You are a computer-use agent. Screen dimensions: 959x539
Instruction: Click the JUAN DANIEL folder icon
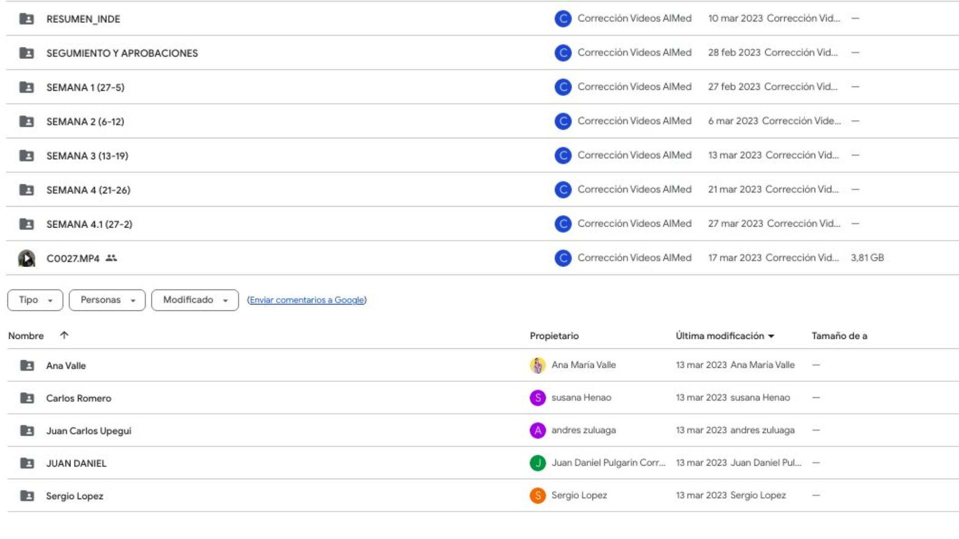27,463
